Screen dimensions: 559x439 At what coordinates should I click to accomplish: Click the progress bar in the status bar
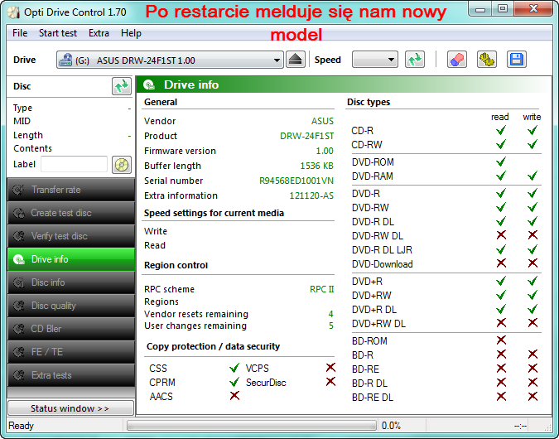(251, 426)
